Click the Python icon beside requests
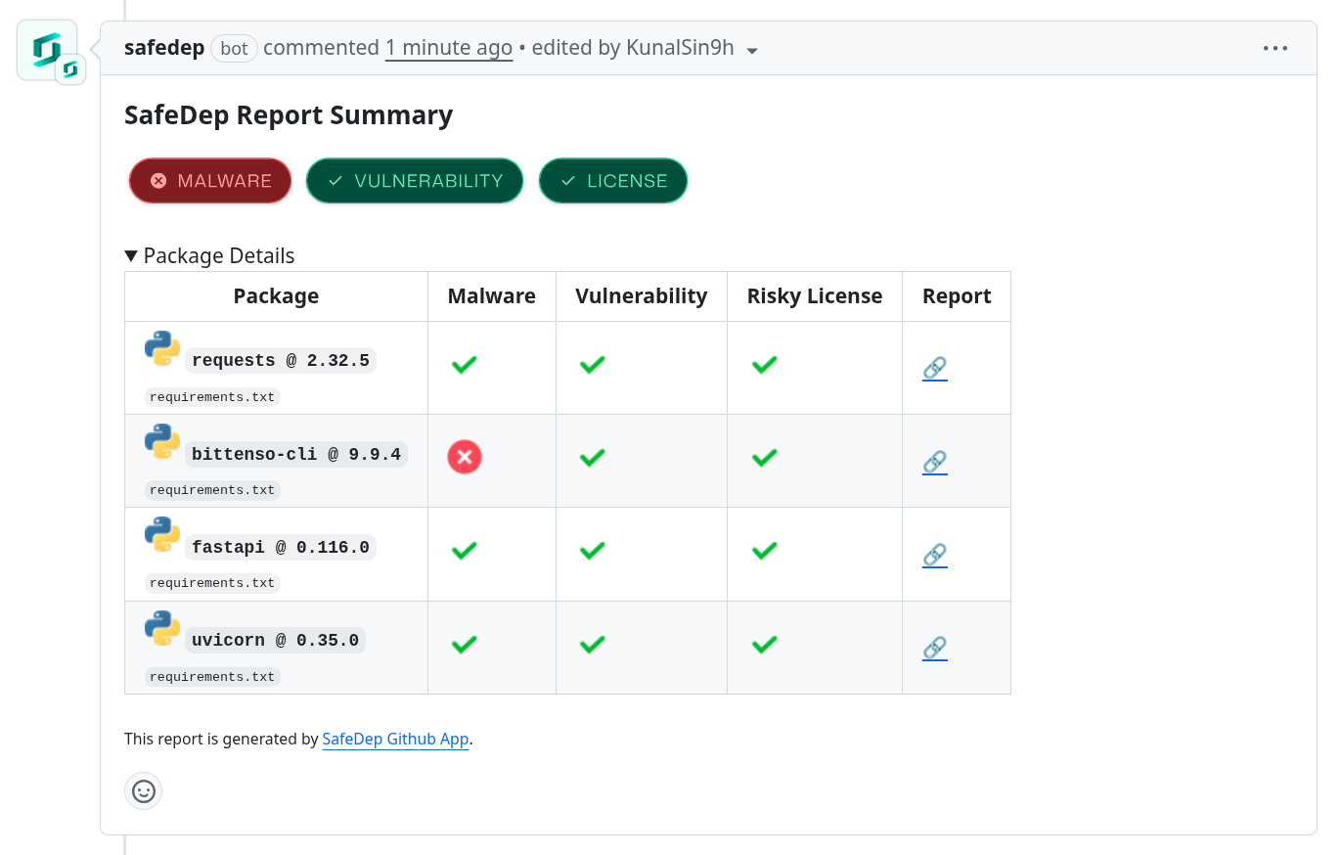The image size is (1342, 855). (162, 348)
